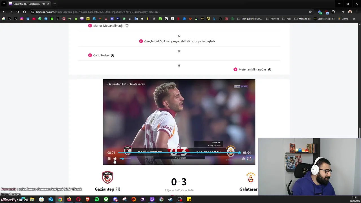Open the 'isler gucler dokum...' bookmark folder
The image size is (361, 203).
tap(250, 19)
